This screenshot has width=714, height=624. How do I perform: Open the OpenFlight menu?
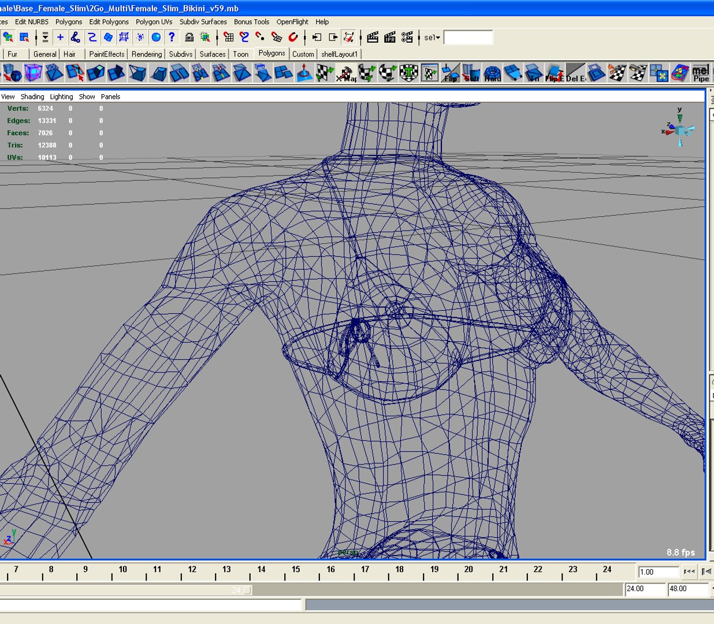tap(292, 22)
